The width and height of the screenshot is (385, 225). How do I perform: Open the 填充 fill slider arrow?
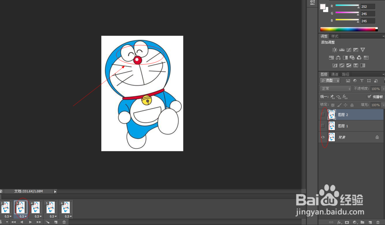383,105
